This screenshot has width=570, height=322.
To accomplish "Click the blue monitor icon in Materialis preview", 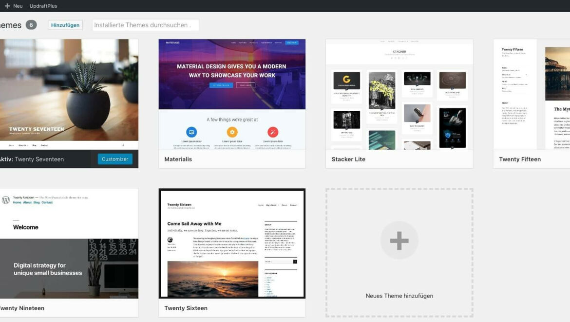I will coord(191,132).
